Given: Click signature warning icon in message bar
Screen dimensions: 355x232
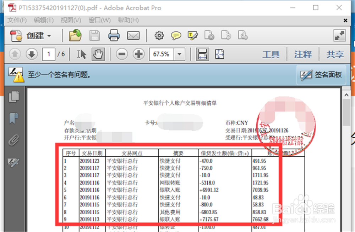Looking at the screenshot, I should click(16, 75).
